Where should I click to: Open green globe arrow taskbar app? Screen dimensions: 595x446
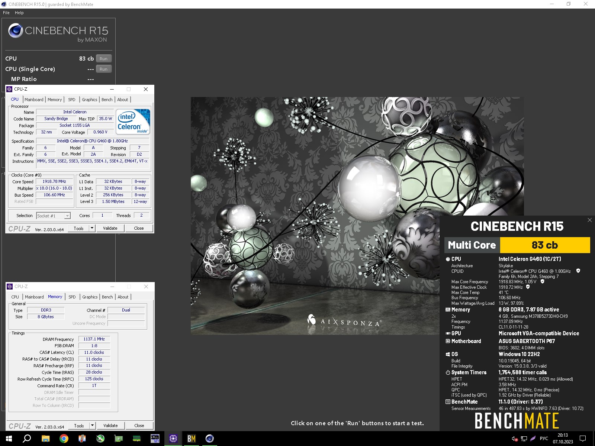pyautogui.click(x=100, y=439)
